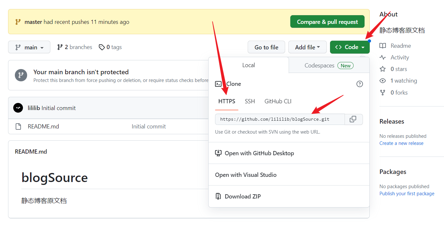Screen dimensions: 444x233
Task: Click the README.md file icon
Action: [18, 127]
